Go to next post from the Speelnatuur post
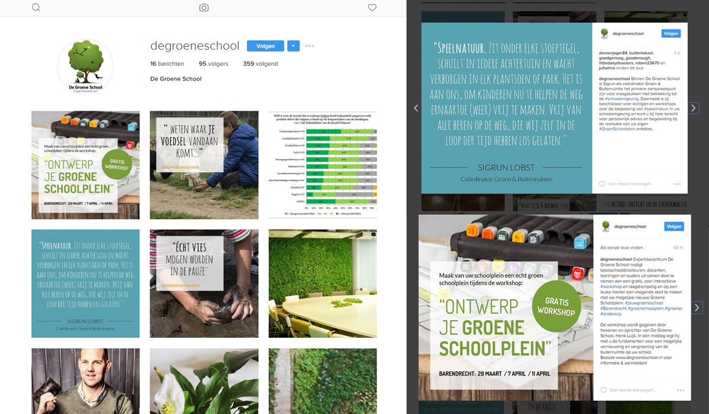This screenshot has width=709, height=414. [695, 108]
